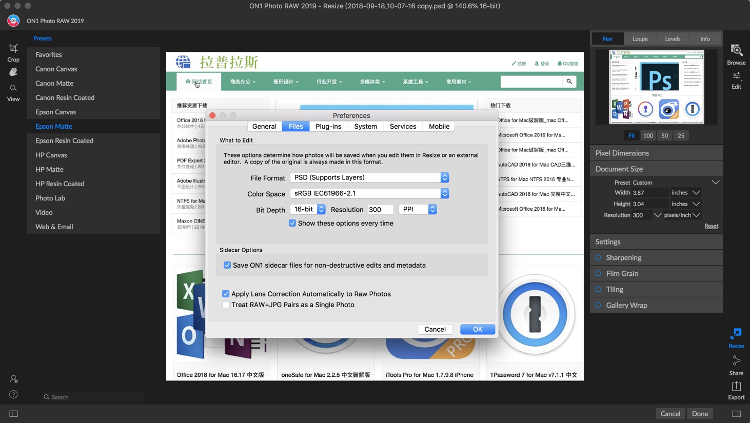
Task: Enable the Gallery Wrap setting toggle
Action: tap(598, 305)
